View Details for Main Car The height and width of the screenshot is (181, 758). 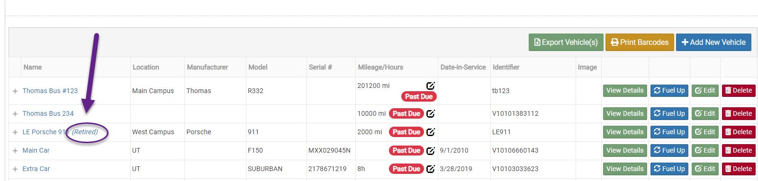pyautogui.click(x=625, y=150)
